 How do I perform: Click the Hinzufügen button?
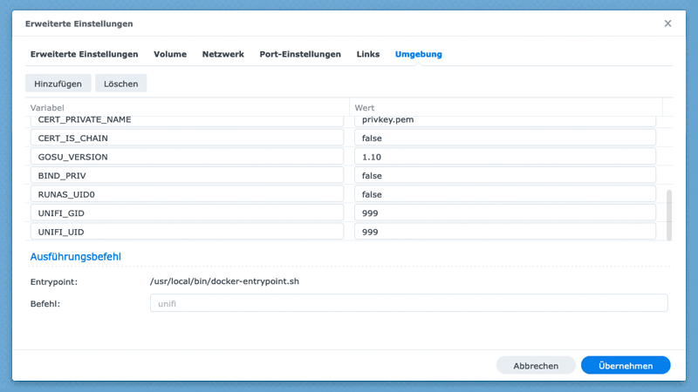coord(58,84)
